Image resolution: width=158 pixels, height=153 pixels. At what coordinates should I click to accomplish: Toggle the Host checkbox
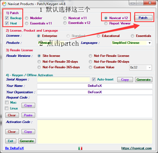coord(7,23)
